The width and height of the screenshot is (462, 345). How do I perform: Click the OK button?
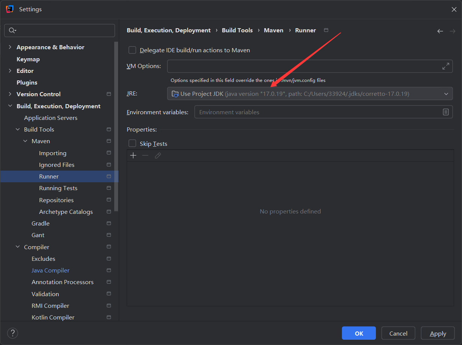pos(359,333)
